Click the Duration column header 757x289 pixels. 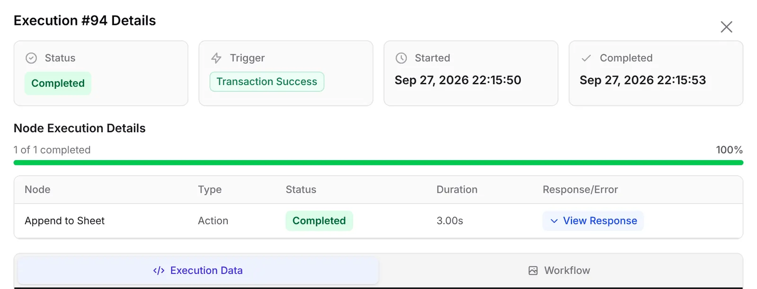tap(457, 190)
